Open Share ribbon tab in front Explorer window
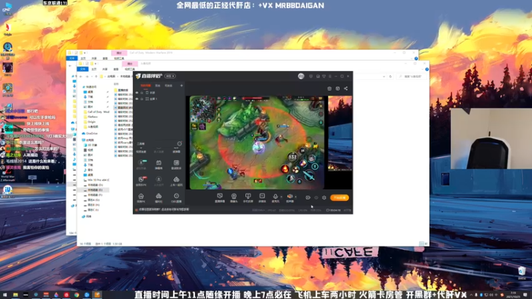This screenshot has width=532, height=299. pos(105,69)
